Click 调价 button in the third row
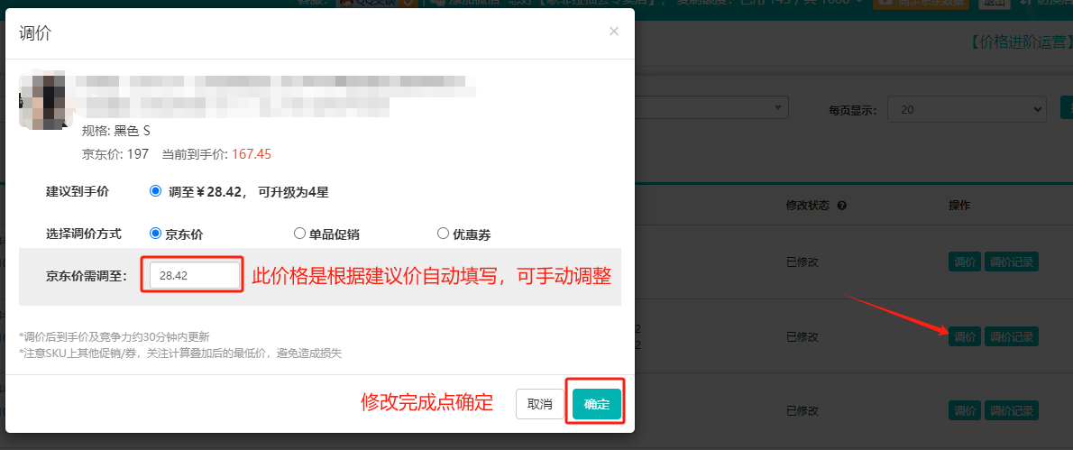This screenshot has width=1073, height=450. tap(964, 410)
